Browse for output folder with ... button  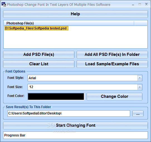[x=138, y=114]
